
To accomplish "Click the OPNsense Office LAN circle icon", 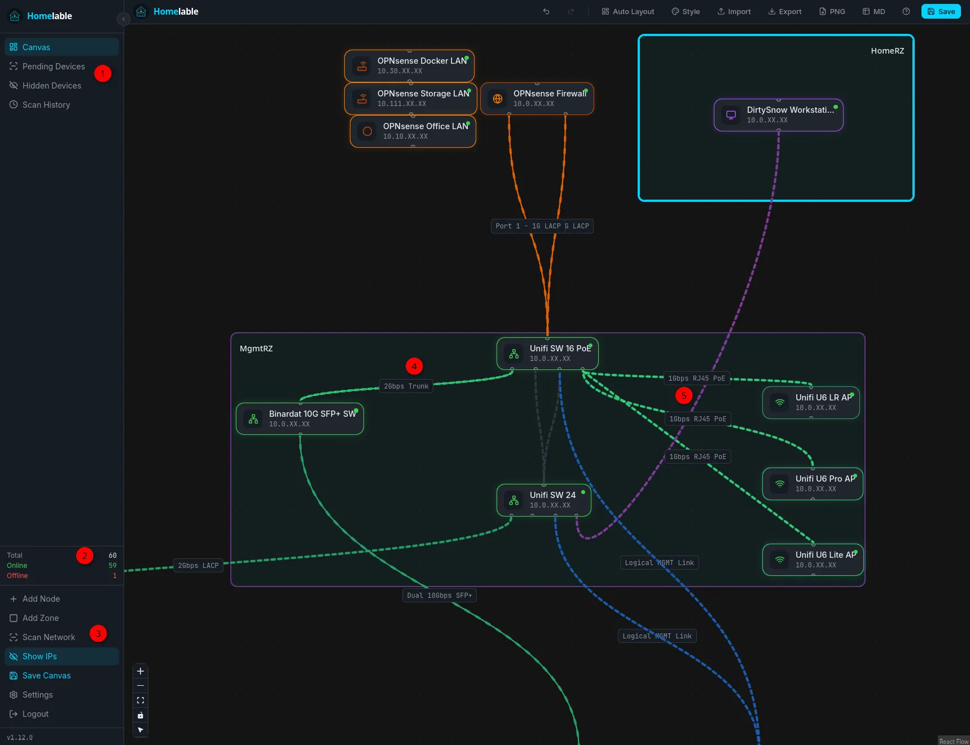I will click(x=367, y=131).
